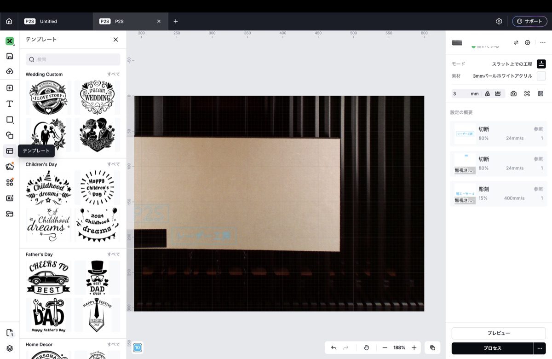Select the レーザー工房 text object on canvas
This screenshot has width=552, height=359.
tap(204, 236)
